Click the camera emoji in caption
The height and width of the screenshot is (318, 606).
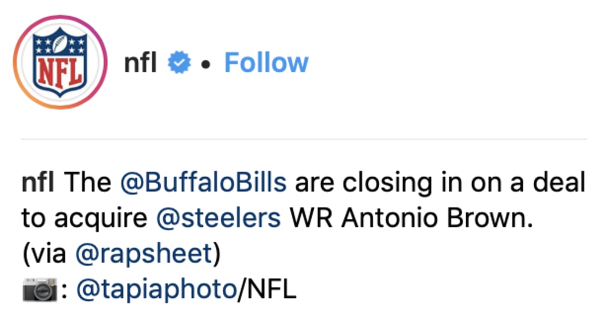(40, 290)
